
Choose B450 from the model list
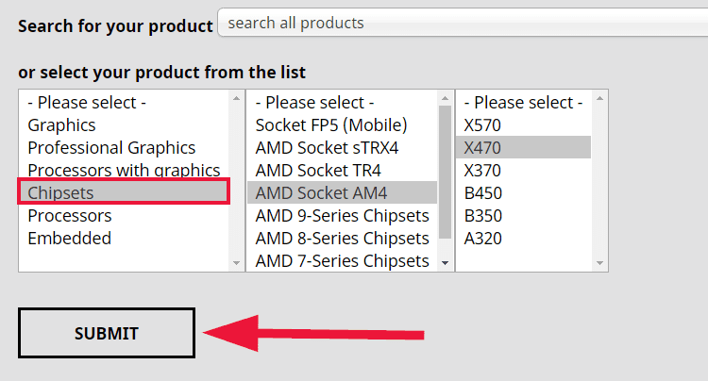click(523, 192)
